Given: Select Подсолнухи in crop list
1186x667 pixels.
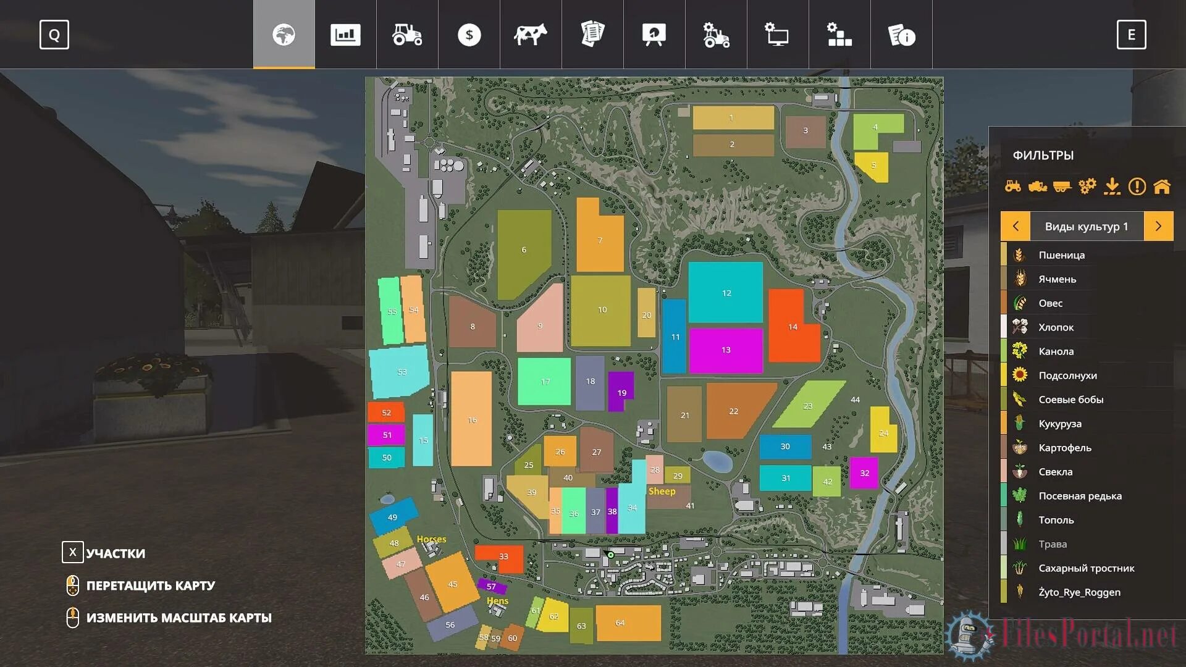Looking at the screenshot, I should click(x=1087, y=375).
